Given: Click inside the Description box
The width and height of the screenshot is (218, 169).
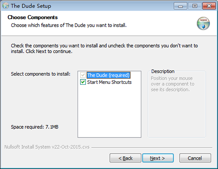Looking at the screenshot, I should 177,114.
